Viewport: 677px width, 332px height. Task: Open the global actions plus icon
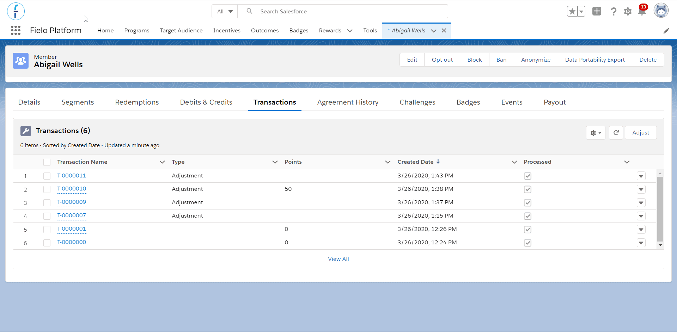(x=597, y=11)
